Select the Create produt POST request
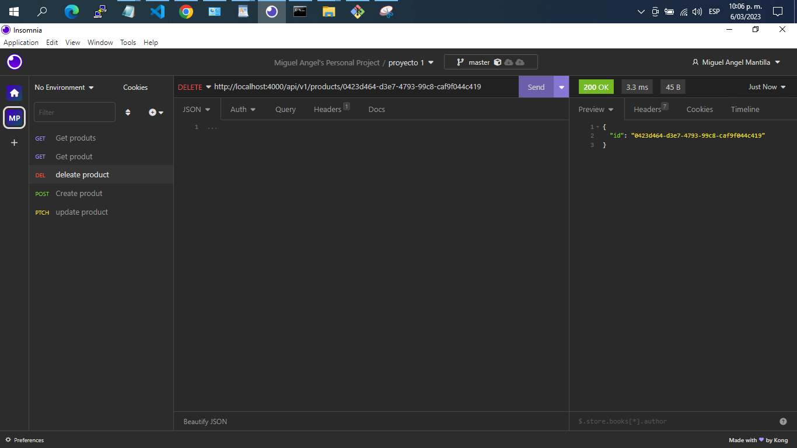 tap(79, 193)
